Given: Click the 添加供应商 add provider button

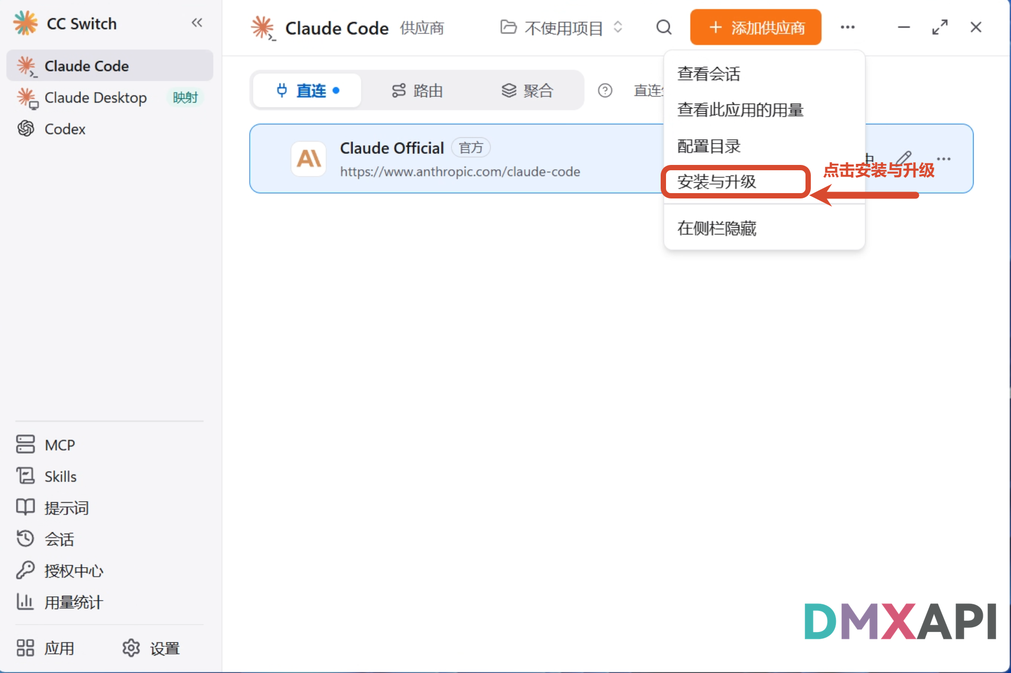Looking at the screenshot, I should (755, 27).
